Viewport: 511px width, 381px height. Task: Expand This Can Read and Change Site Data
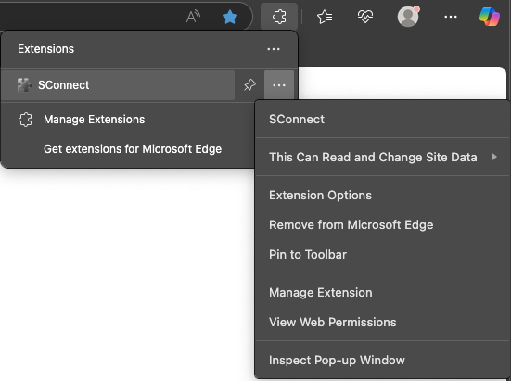pyautogui.click(x=382, y=157)
